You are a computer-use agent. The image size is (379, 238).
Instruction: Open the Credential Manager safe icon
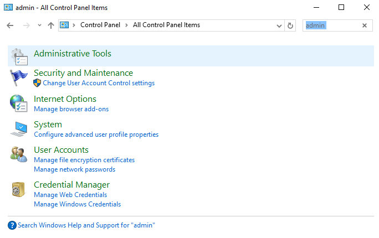(x=18, y=189)
